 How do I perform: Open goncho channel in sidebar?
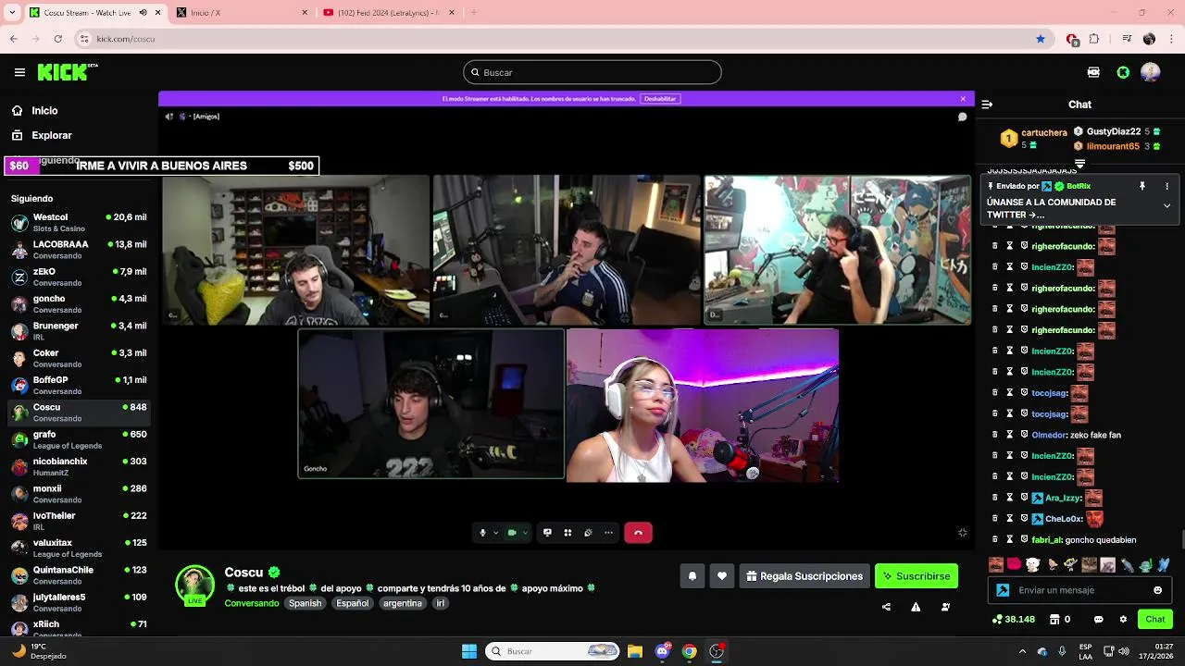pos(79,304)
